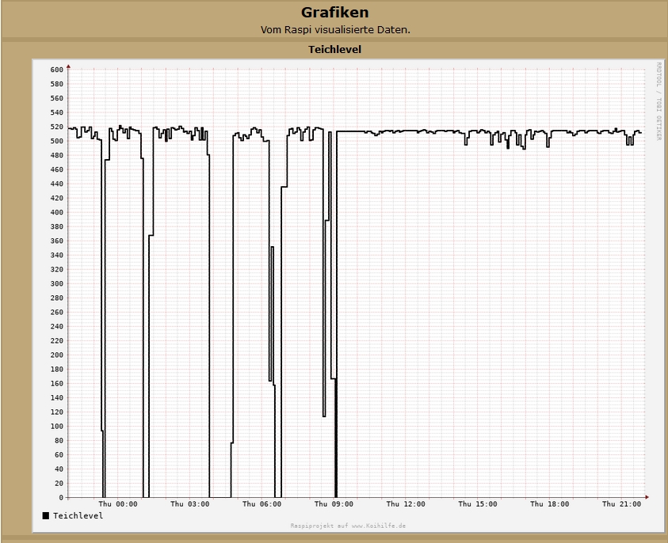Click the Thu 06:00 time axis label
Viewport: 668px width, 543px height.
click(x=261, y=503)
